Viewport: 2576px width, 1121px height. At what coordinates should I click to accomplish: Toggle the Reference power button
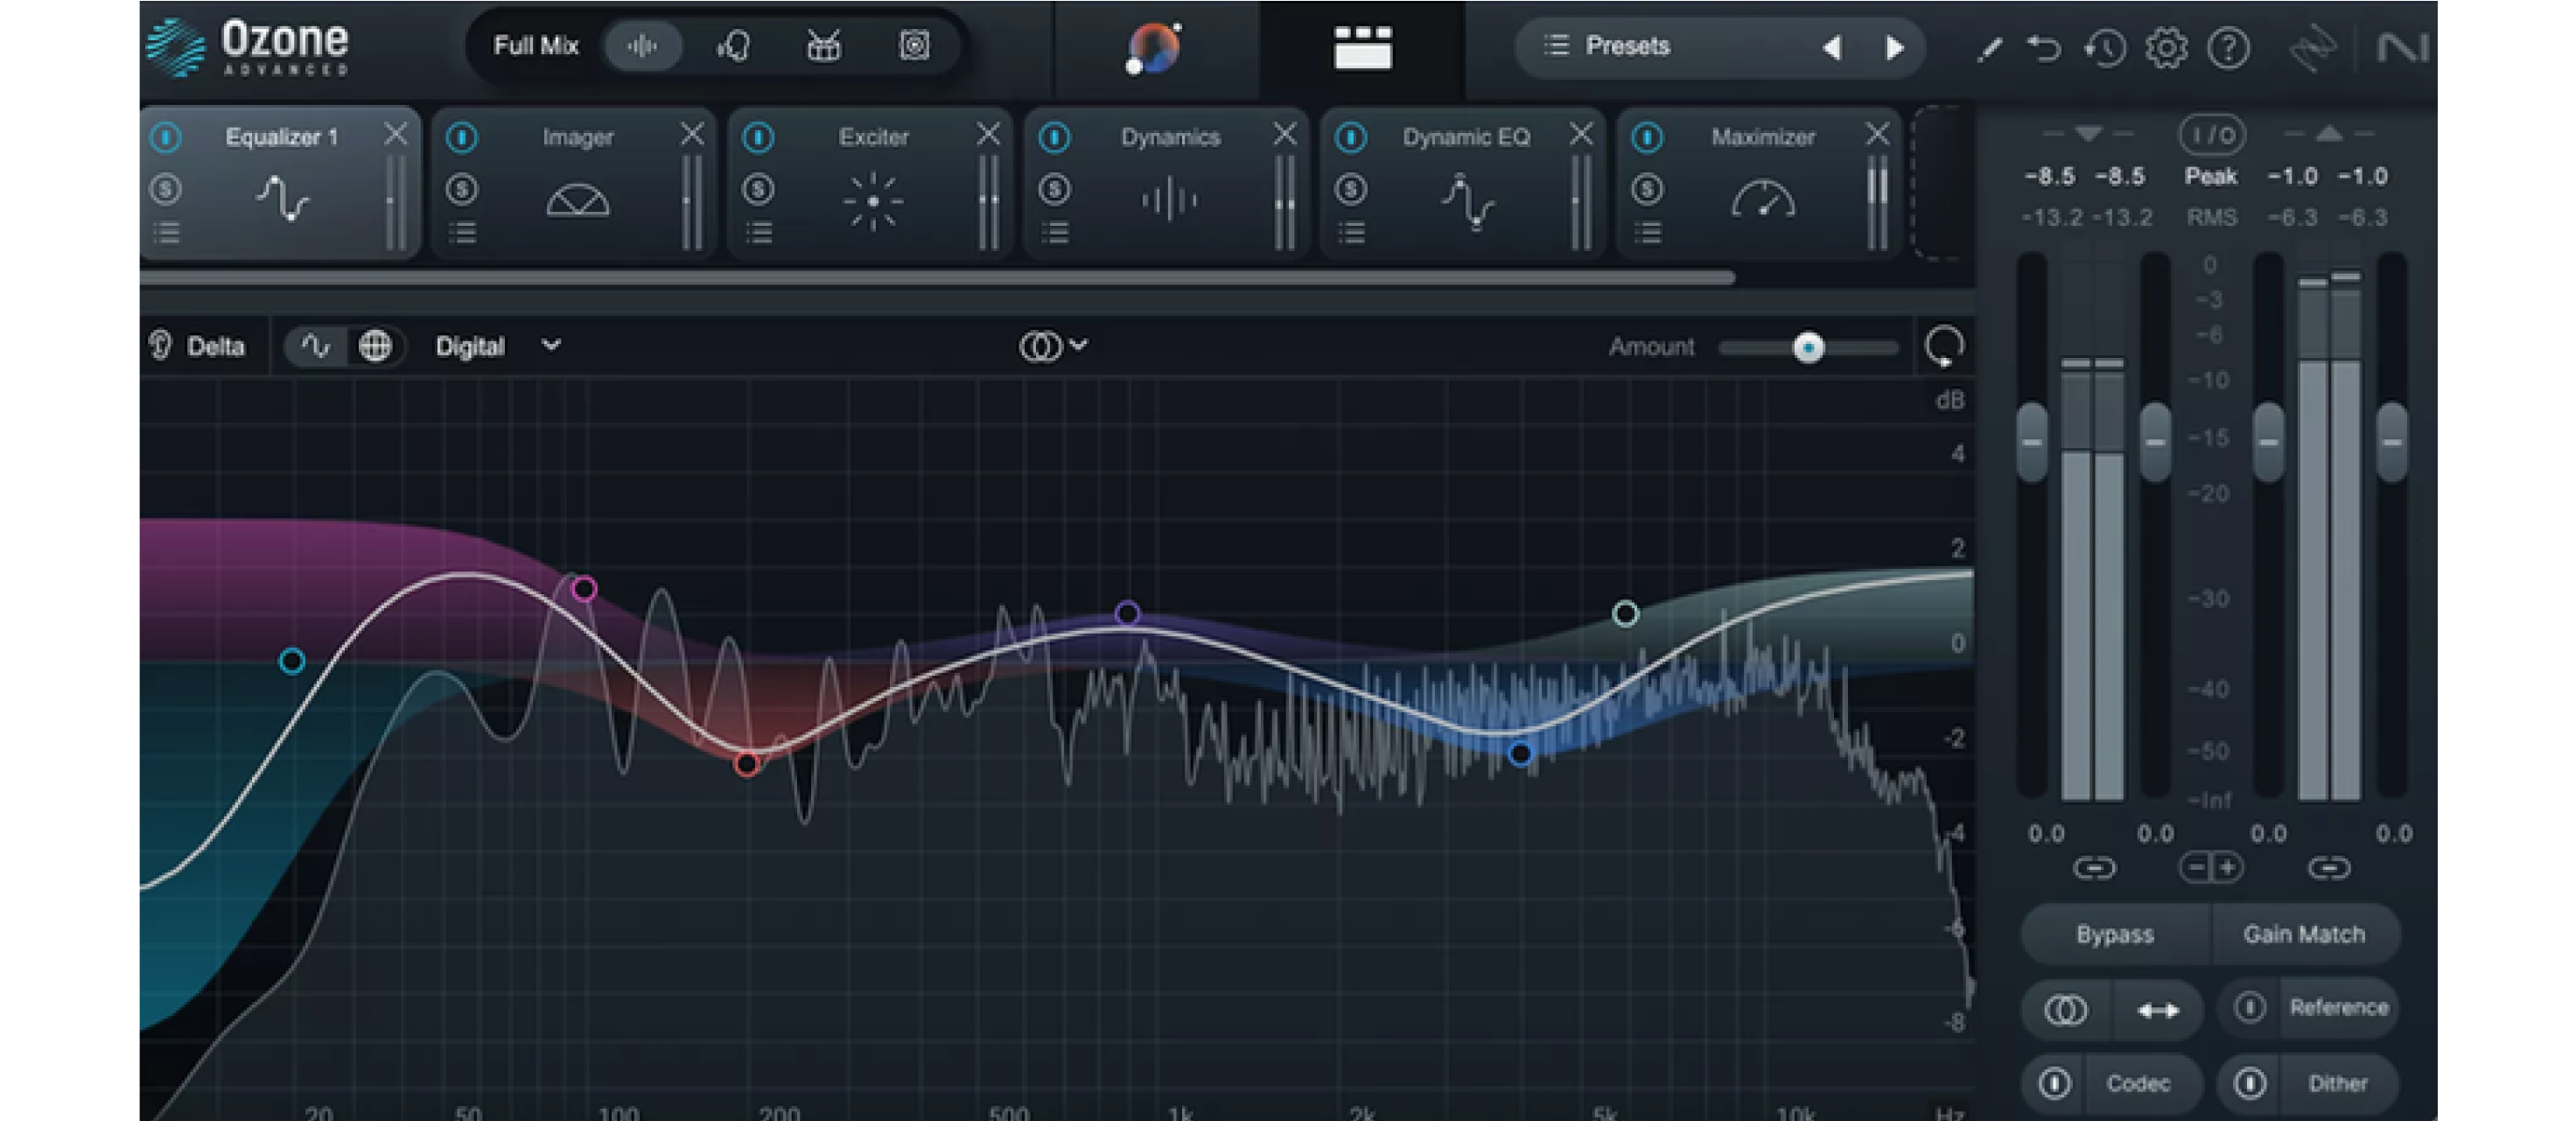click(2249, 1007)
